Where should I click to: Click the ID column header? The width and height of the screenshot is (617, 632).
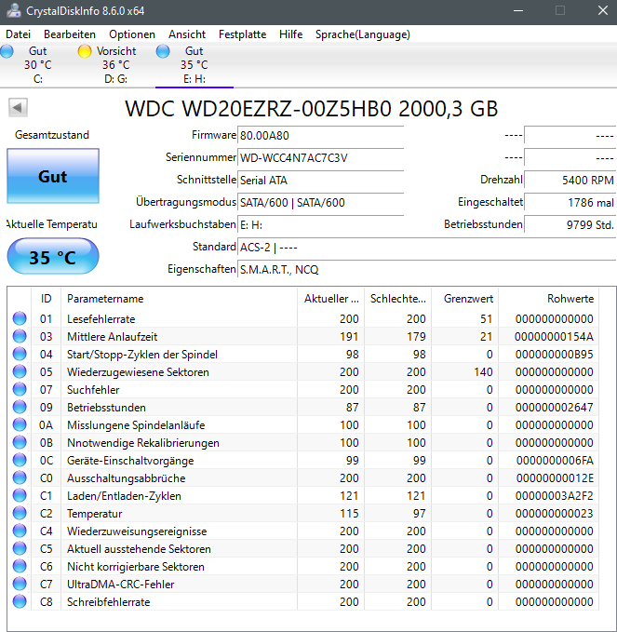point(46,299)
